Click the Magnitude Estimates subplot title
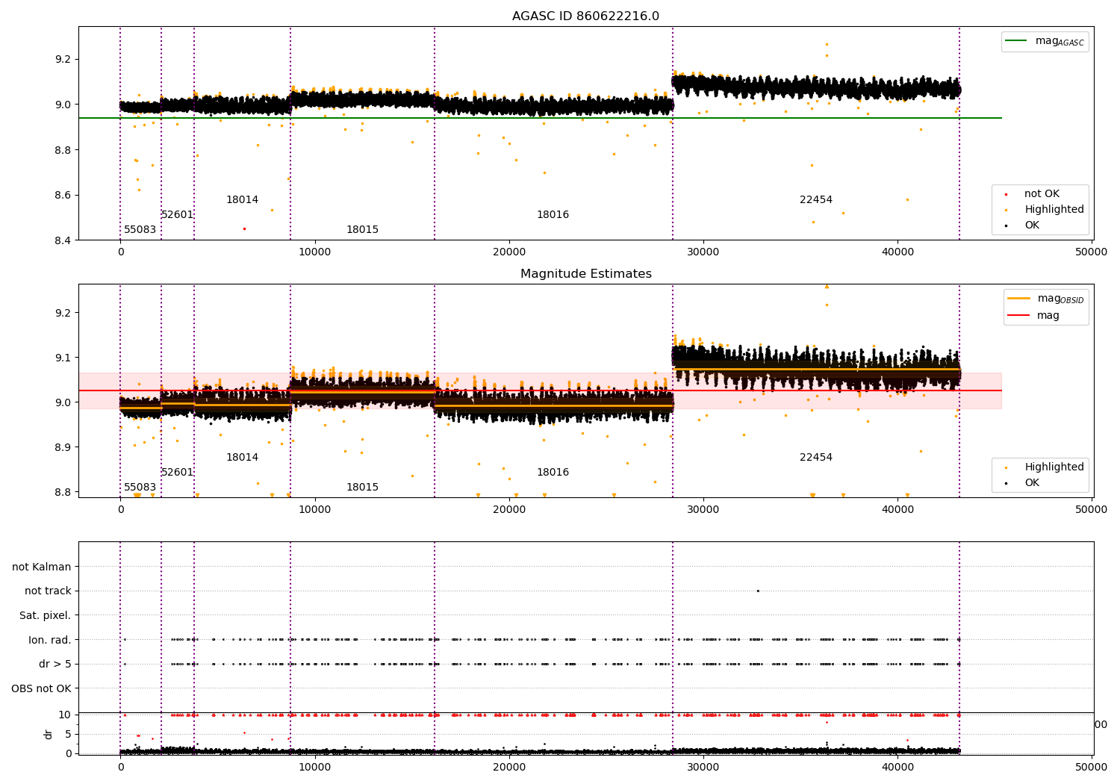Viewport: 1120px width, 784px height. pyautogui.click(x=585, y=274)
